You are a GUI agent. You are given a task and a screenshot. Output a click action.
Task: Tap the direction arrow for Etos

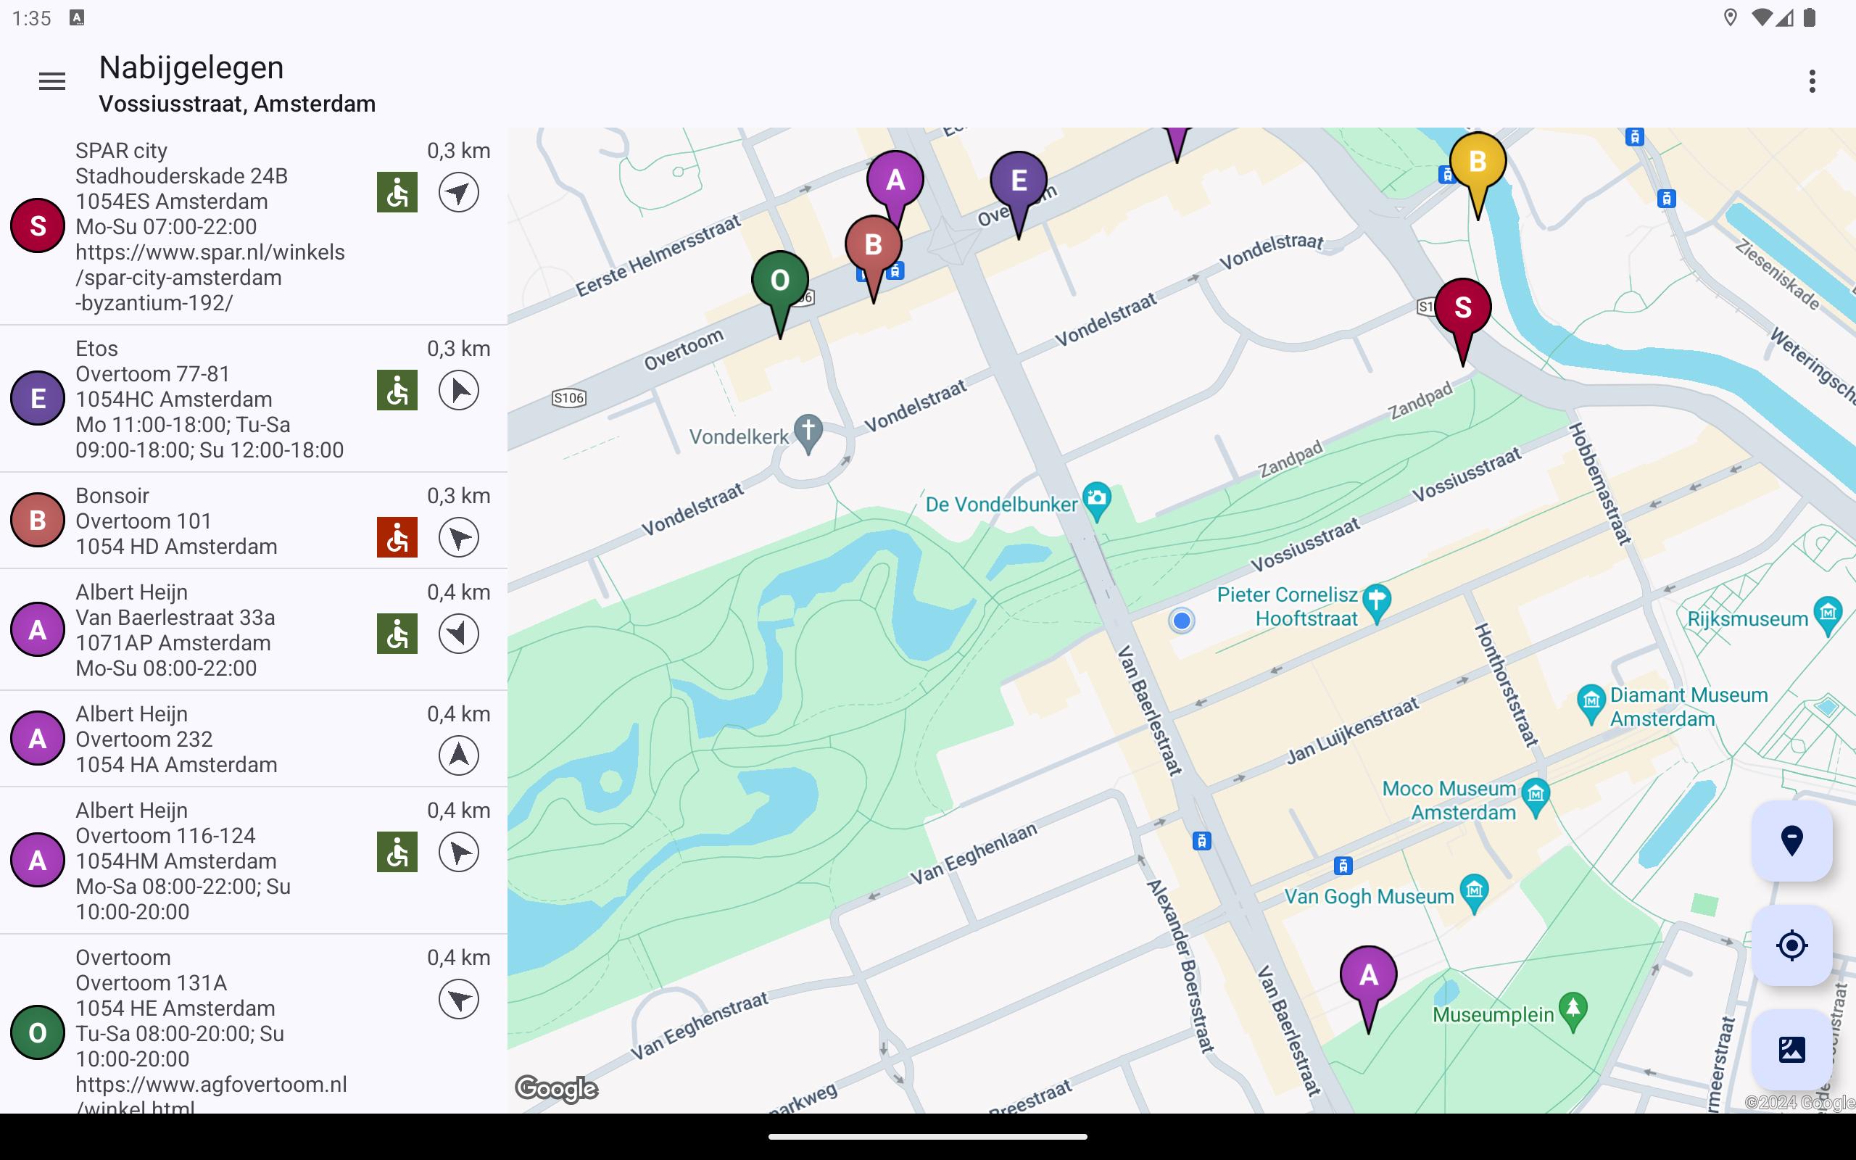click(x=459, y=391)
